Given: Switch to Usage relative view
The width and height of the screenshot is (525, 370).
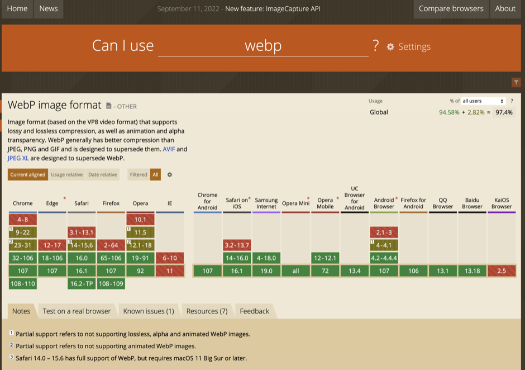Looking at the screenshot, I should [x=67, y=174].
